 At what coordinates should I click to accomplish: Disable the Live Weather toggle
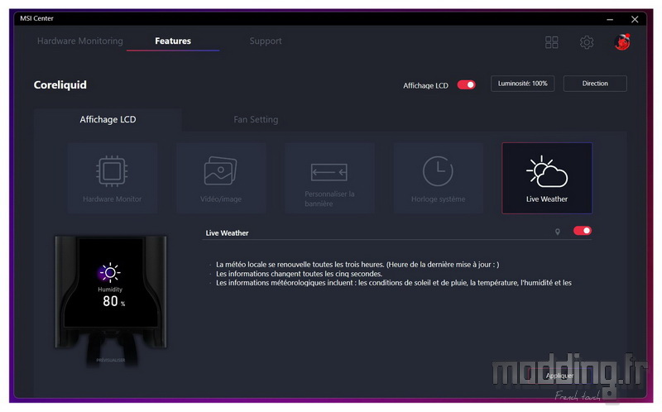tap(583, 231)
